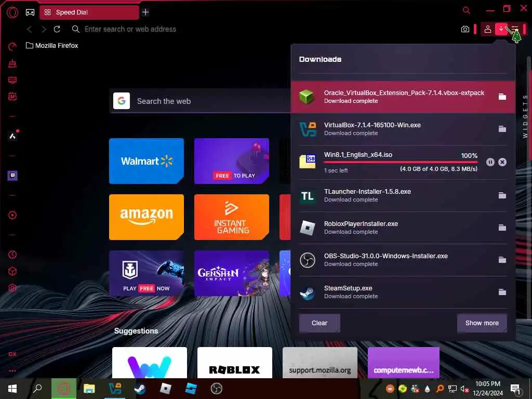The width and height of the screenshot is (532, 399).
Task: Show more downloads
Action: tap(482, 323)
